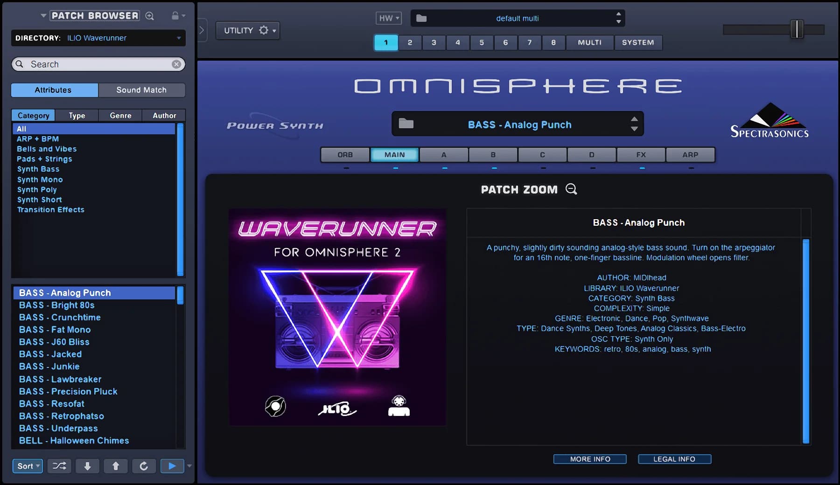Switch to the Sound Match mode
This screenshot has width=840, height=485.
[x=141, y=90]
